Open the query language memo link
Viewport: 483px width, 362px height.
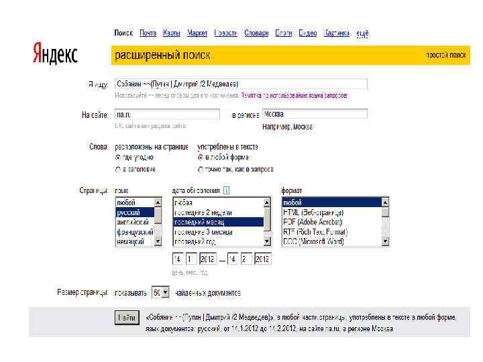tap(294, 95)
